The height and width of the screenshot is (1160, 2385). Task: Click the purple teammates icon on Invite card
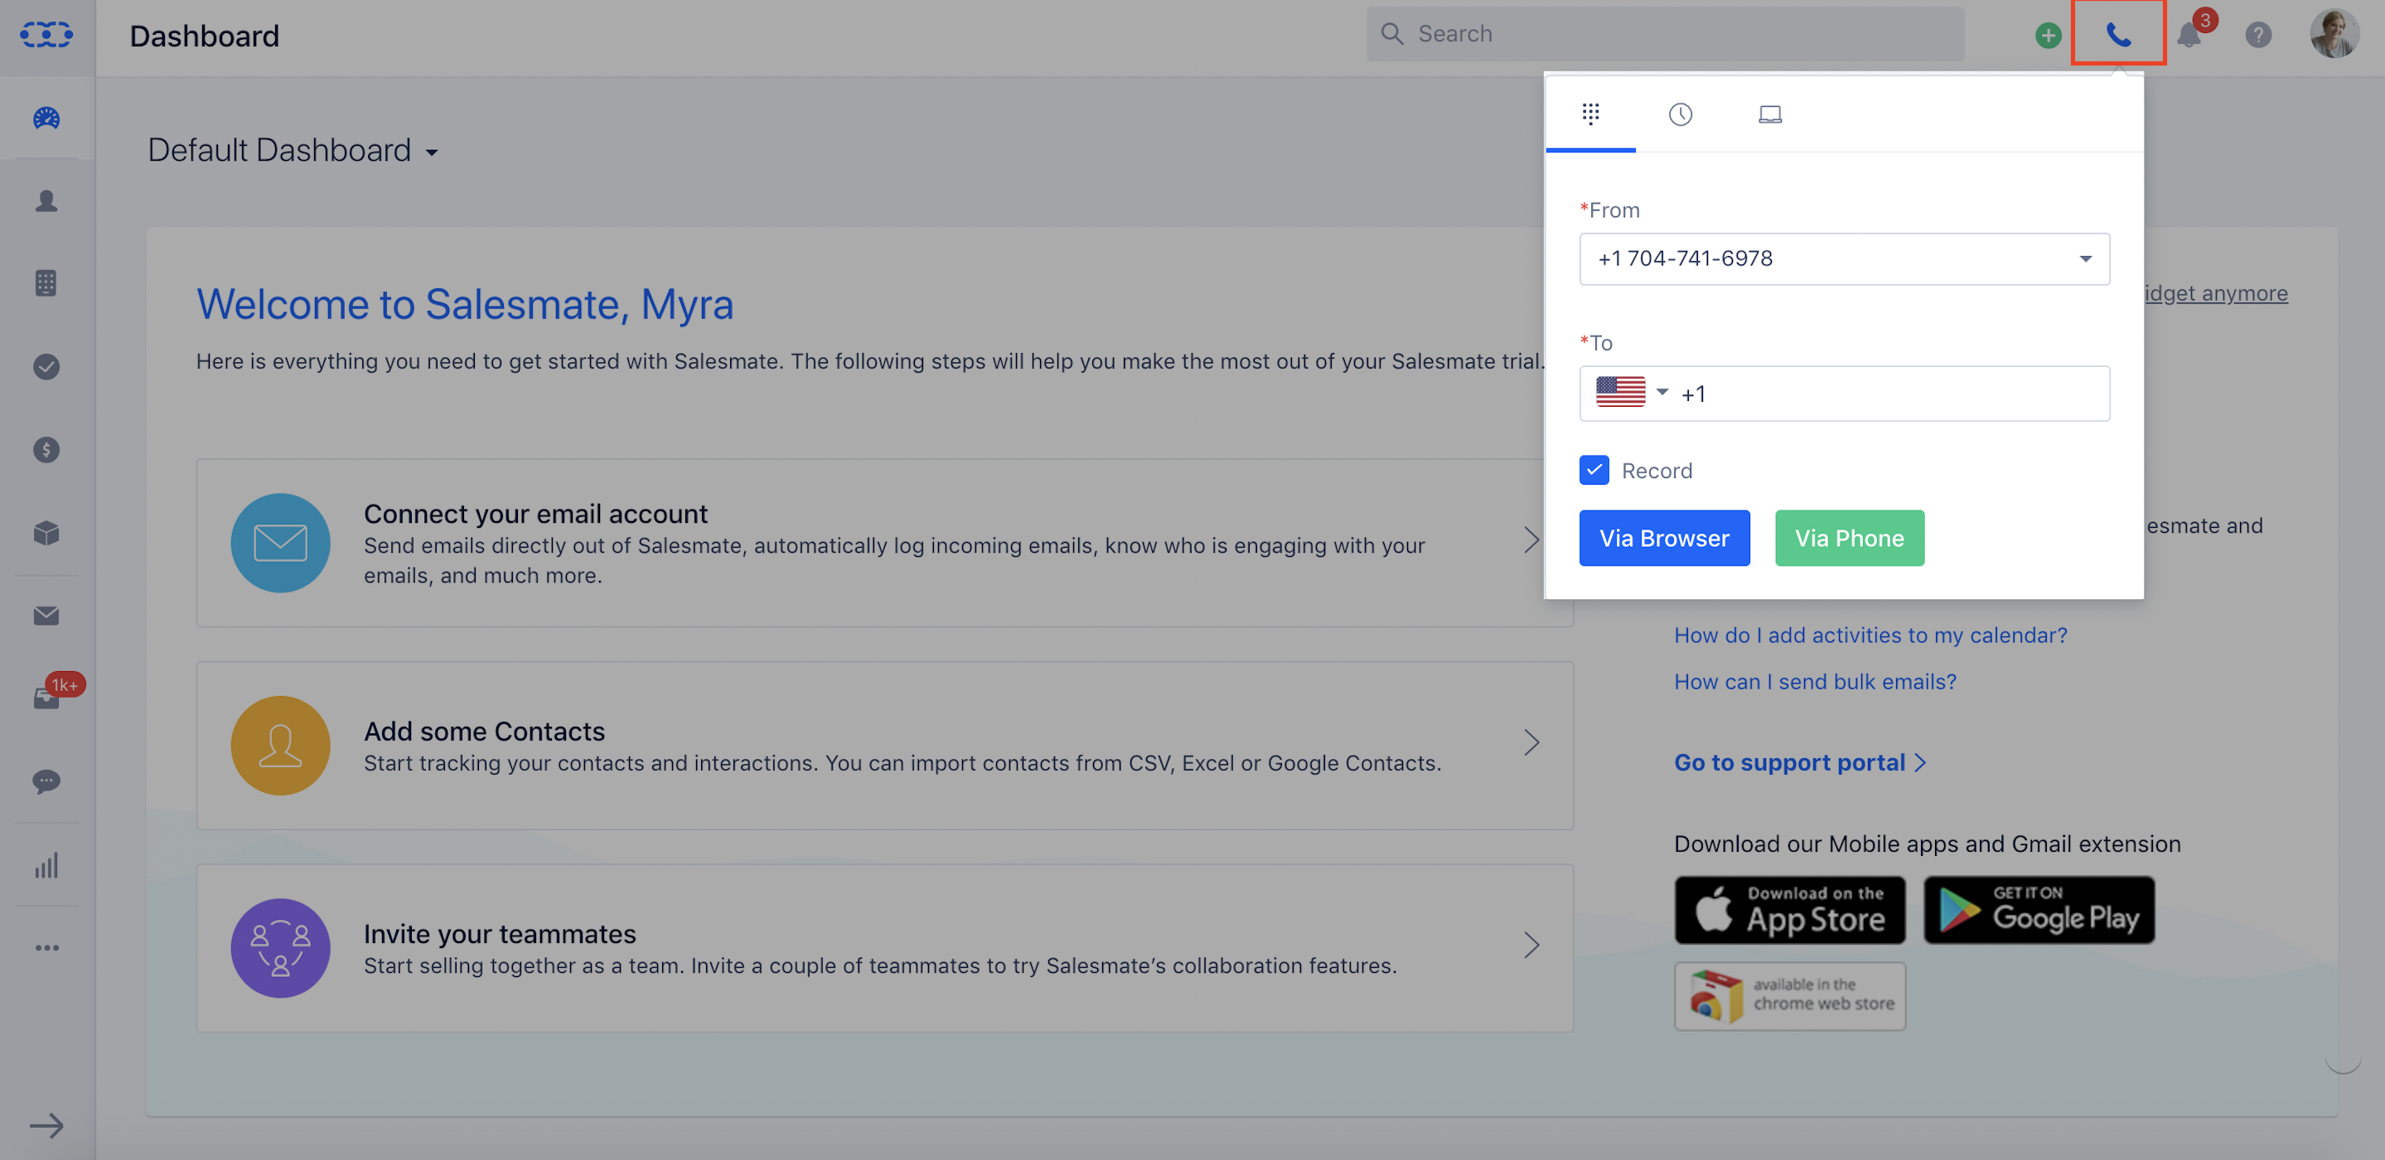coord(281,948)
